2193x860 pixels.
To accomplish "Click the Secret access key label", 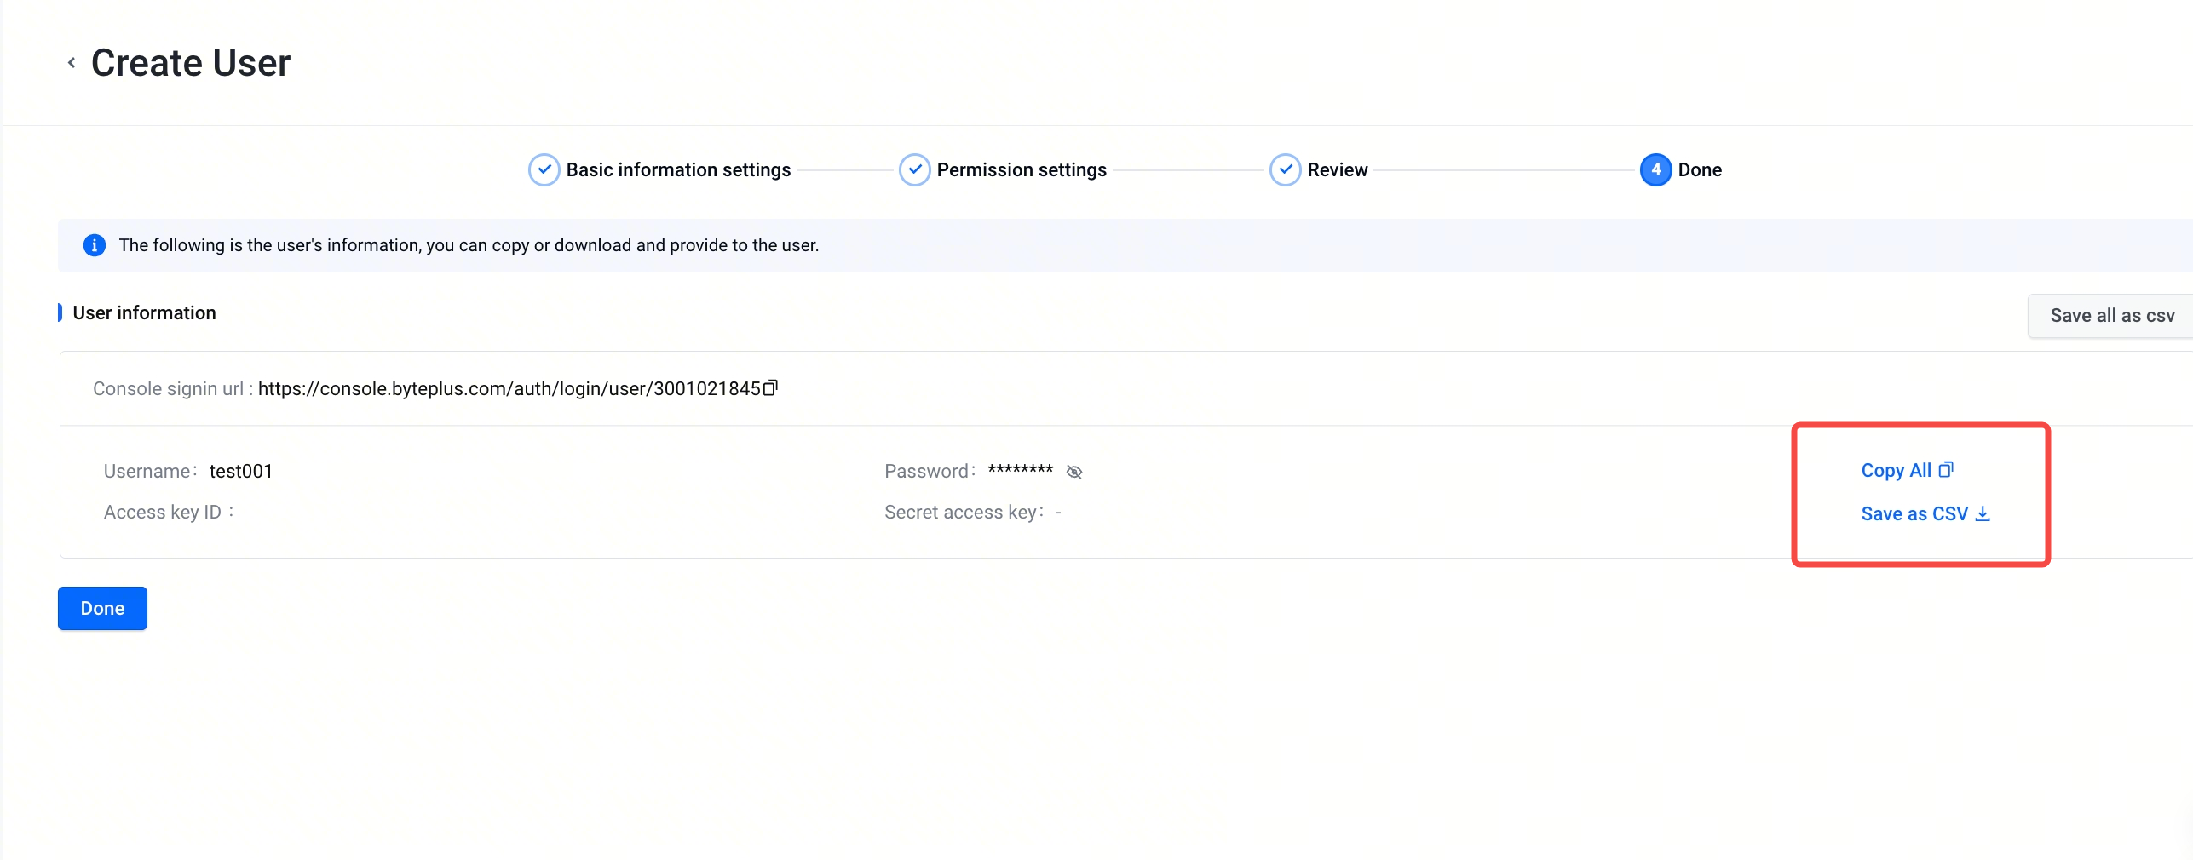I will 964,512.
